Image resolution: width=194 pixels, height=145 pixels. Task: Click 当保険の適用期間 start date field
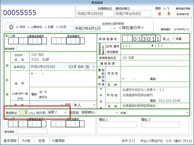pyautogui.click(x=92, y=28)
